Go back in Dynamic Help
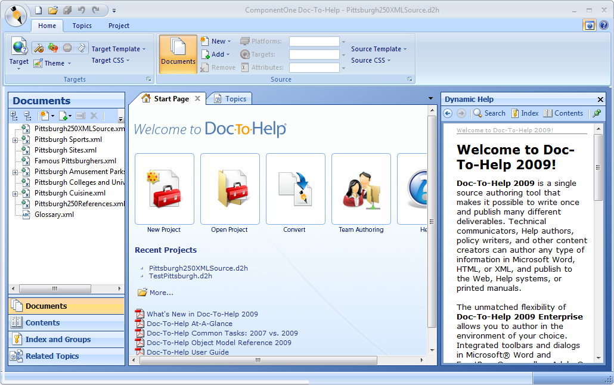Viewport: 614px width, 385px height. click(448, 113)
